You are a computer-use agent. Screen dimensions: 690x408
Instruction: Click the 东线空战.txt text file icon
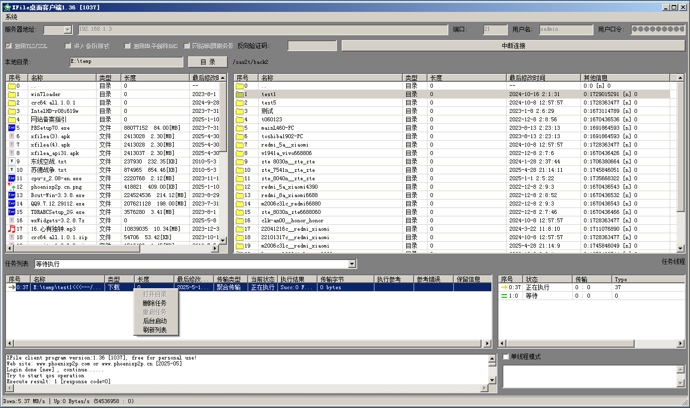11,161
